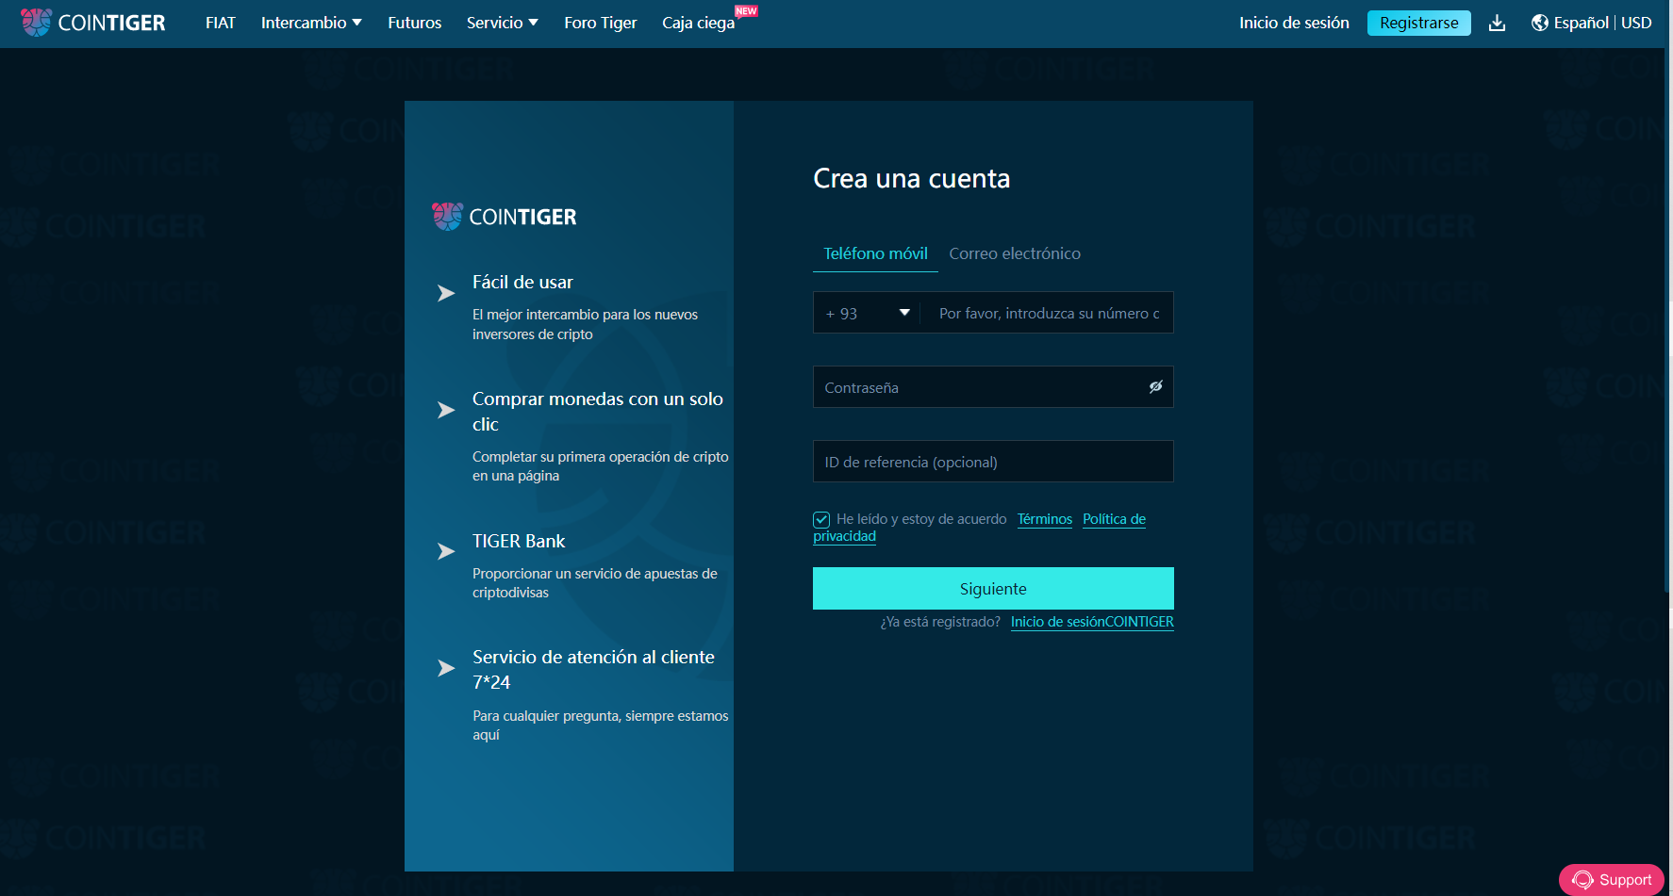Screen dimensions: 1673x896
Task: Click the Registrarse button
Action: (x=1419, y=23)
